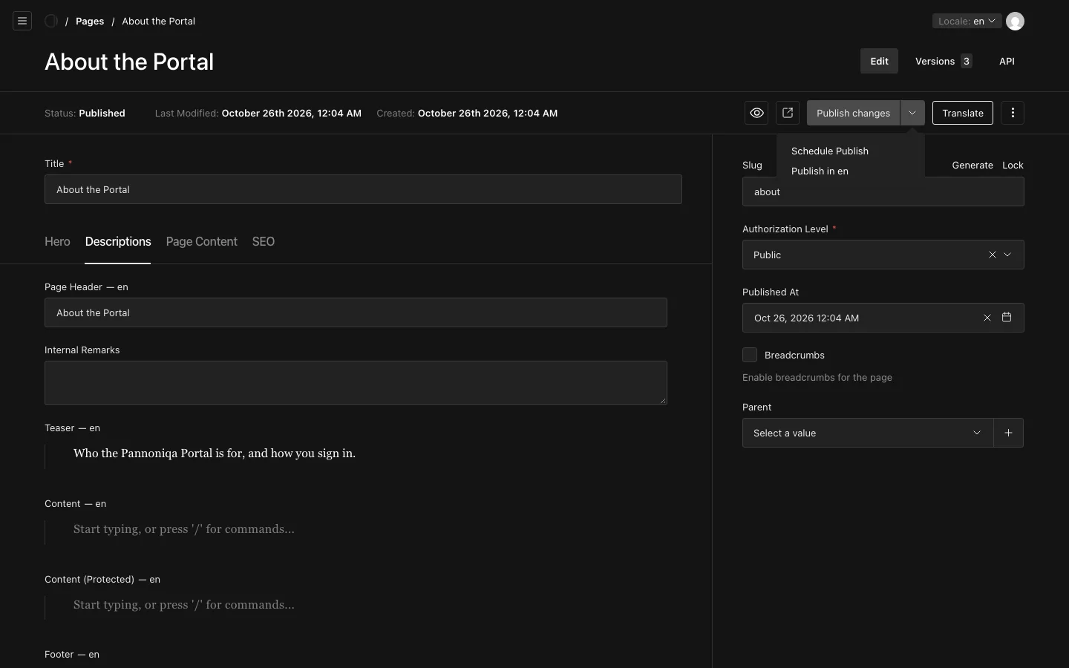Screen dimensions: 1069x668
Task: Choose Schedule Publish from the menu
Action: point(830,151)
